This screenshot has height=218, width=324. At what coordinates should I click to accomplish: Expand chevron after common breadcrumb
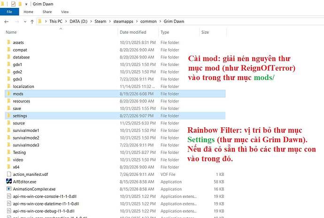click(160, 22)
